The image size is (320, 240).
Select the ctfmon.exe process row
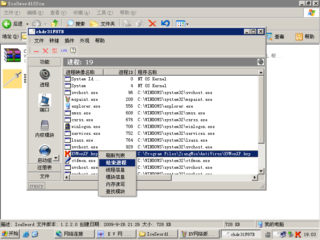point(161,161)
